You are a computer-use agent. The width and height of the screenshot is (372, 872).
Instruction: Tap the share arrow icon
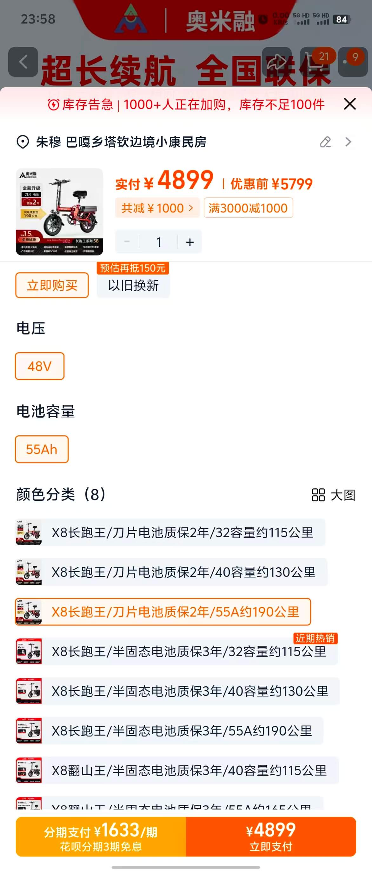(277, 62)
